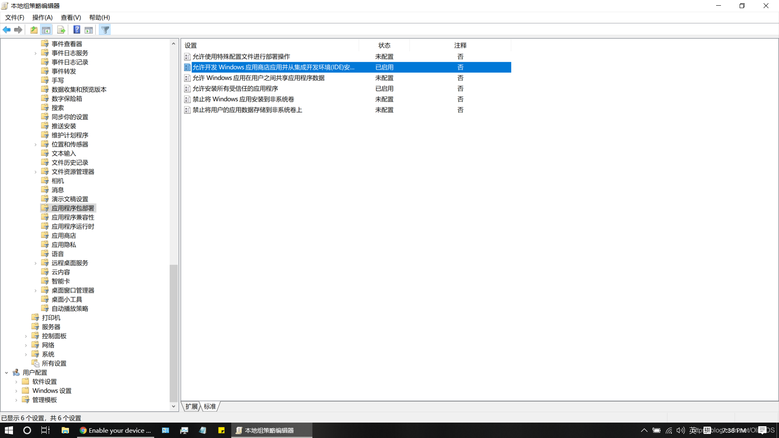Click the tree pane vertical scrollbar thumb
The width and height of the screenshot is (779, 438).
click(174, 333)
